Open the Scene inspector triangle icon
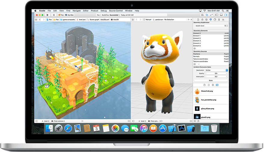The height and width of the screenshot is (152, 264). pos(223,20)
